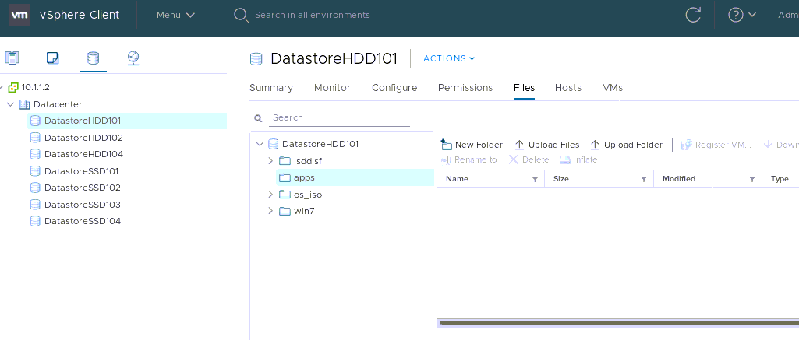This screenshot has height=340, width=799.
Task: Select DatastoreHDD102 in the inventory tree
Action: [83, 138]
